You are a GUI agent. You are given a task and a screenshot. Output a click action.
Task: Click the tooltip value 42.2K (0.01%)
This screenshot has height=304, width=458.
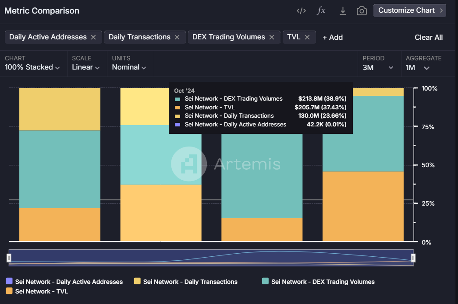click(x=327, y=125)
